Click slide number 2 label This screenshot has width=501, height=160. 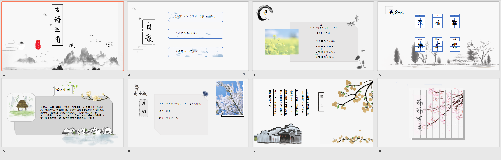pos(129,75)
